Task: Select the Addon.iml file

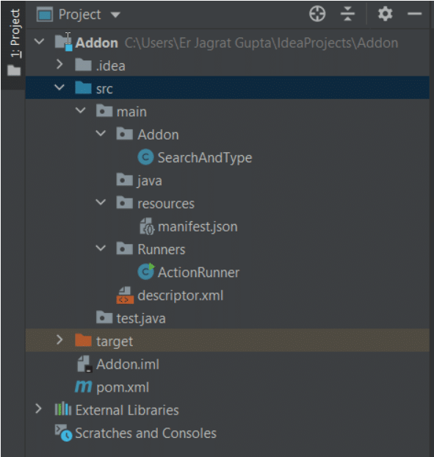Action: point(128,364)
